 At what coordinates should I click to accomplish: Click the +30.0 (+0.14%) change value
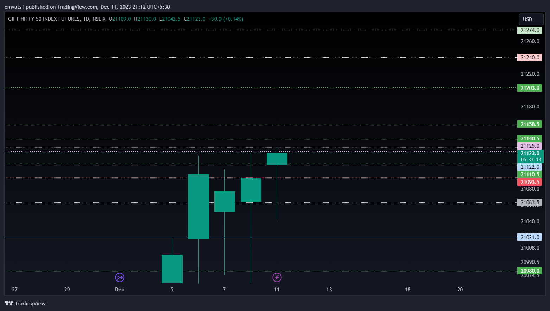click(x=226, y=19)
